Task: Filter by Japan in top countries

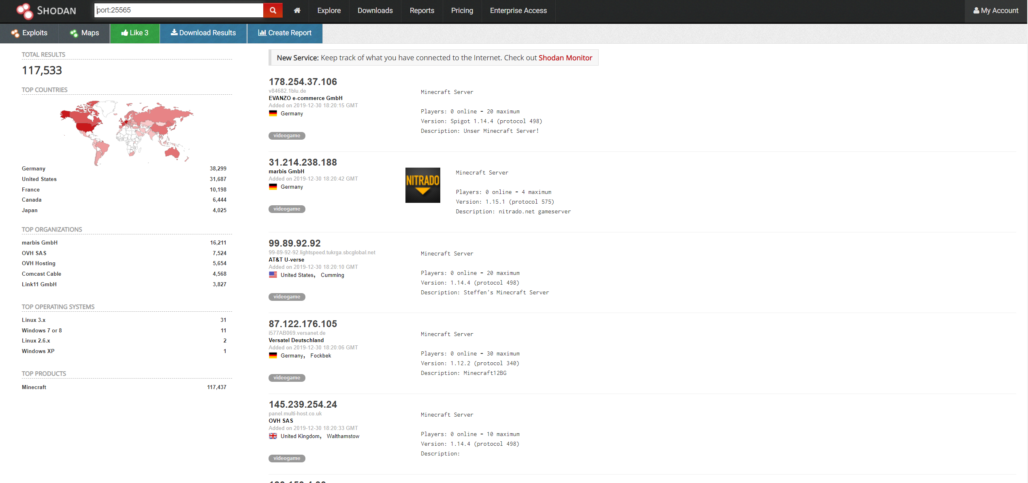Action: pyautogui.click(x=30, y=210)
